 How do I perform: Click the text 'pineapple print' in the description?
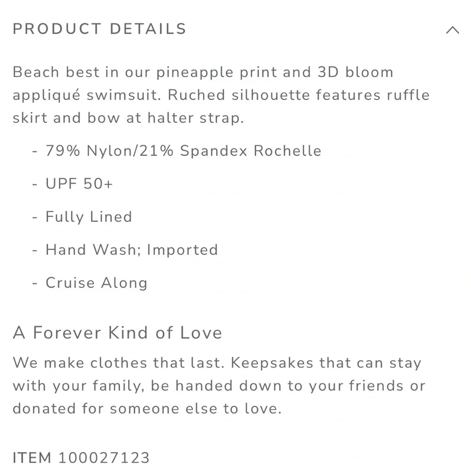pos(216,73)
